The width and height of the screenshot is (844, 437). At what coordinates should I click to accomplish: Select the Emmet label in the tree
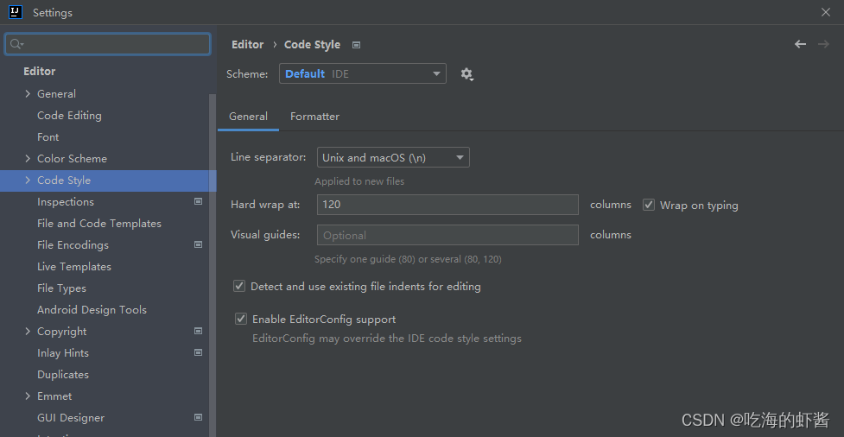coord(54,396)
